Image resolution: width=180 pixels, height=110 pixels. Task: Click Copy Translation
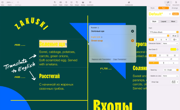click(120, 60)
